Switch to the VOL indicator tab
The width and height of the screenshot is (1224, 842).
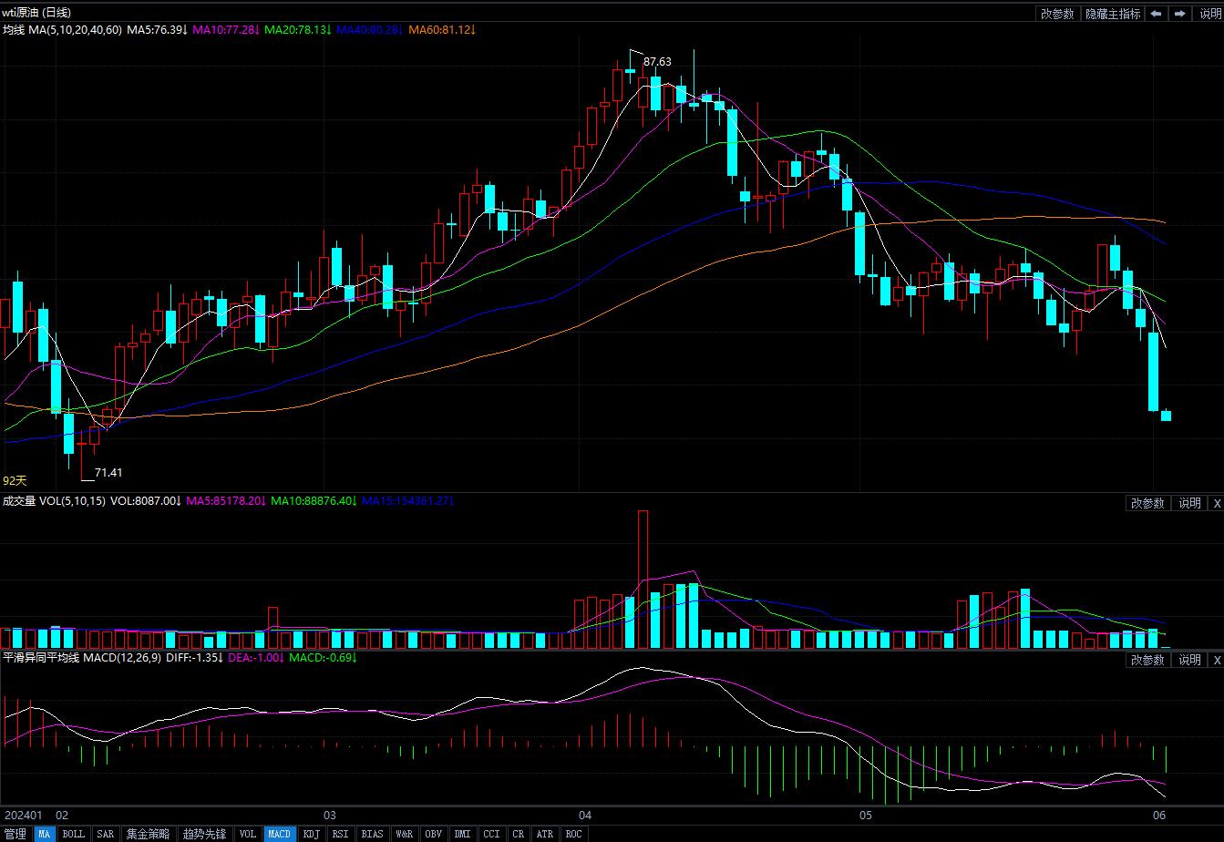coord(248,834)
